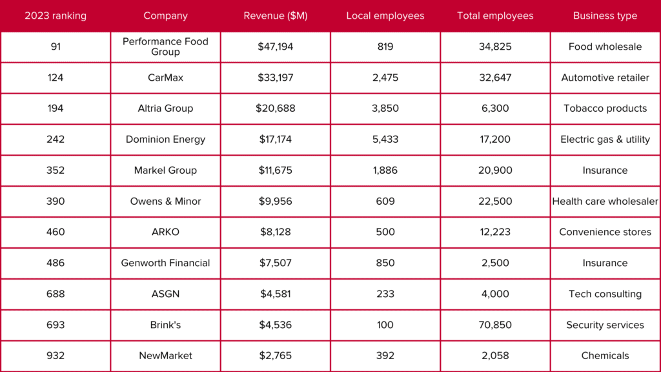Select the Genworth Financial cell
This screenshot has height=372, width=661.
click(x=165, y=263)
